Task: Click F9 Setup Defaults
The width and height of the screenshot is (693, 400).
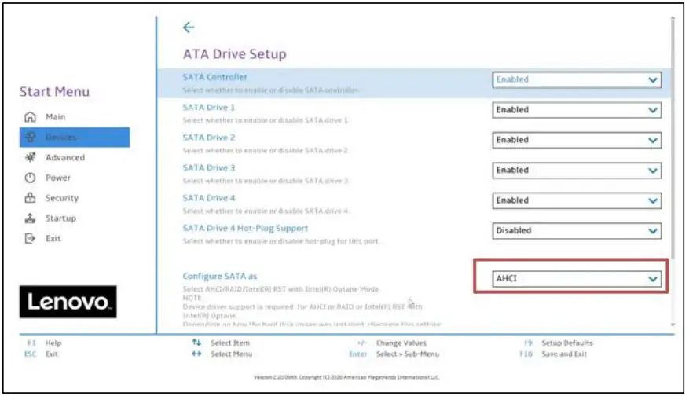Action: 559,343
